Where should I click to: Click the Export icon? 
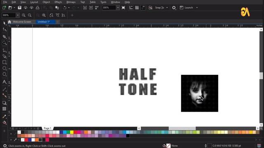91,7
